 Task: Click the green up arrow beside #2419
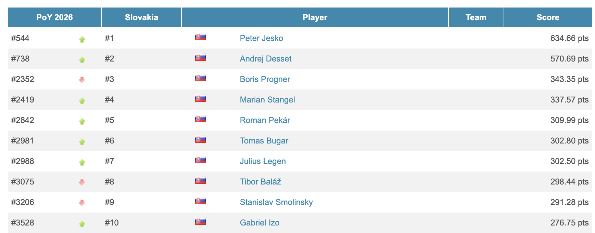pyautogui.click(x=82, y=101)
